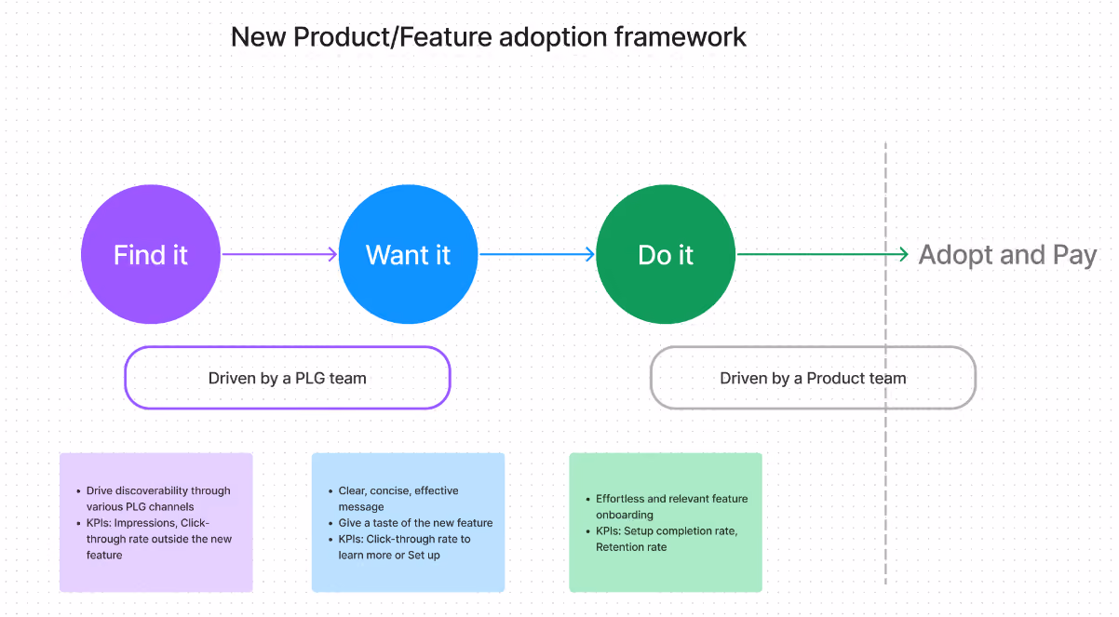Select "KPIs: Setup completion rate, Retention rate" text

pyautogui.click(x=667, y=539)
